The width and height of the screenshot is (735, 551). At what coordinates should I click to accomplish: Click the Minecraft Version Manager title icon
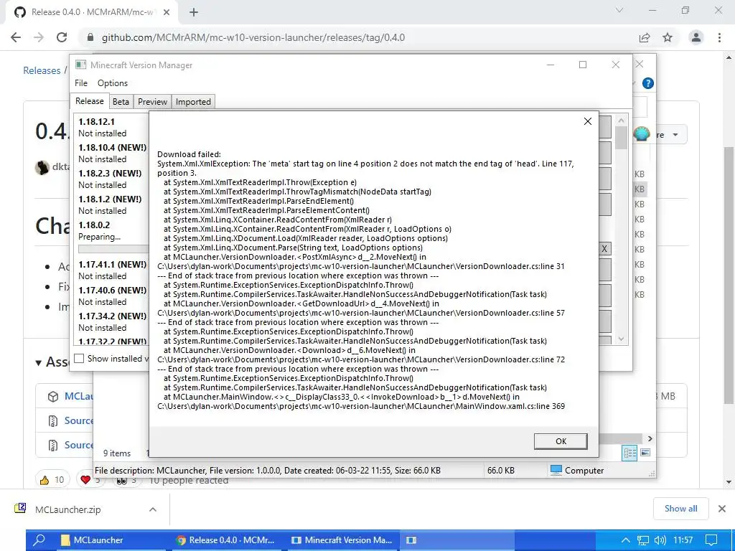click(80, 65)
